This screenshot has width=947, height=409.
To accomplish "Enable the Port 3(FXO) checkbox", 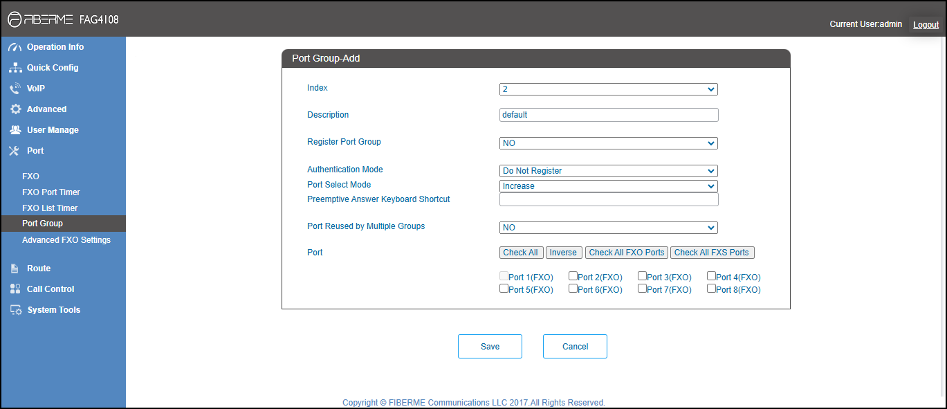I will click(642, 276).
